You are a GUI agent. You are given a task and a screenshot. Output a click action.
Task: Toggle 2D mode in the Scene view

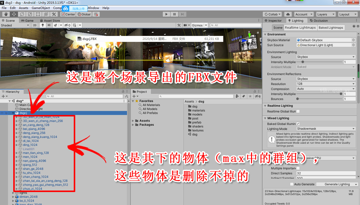click(35, 25)
